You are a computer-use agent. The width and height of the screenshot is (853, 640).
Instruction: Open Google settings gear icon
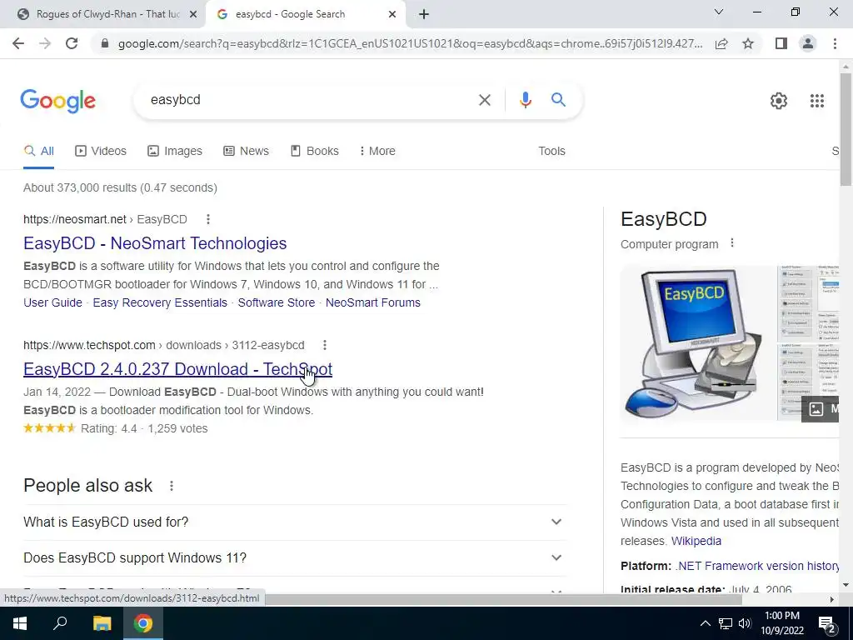click(779, 101)
